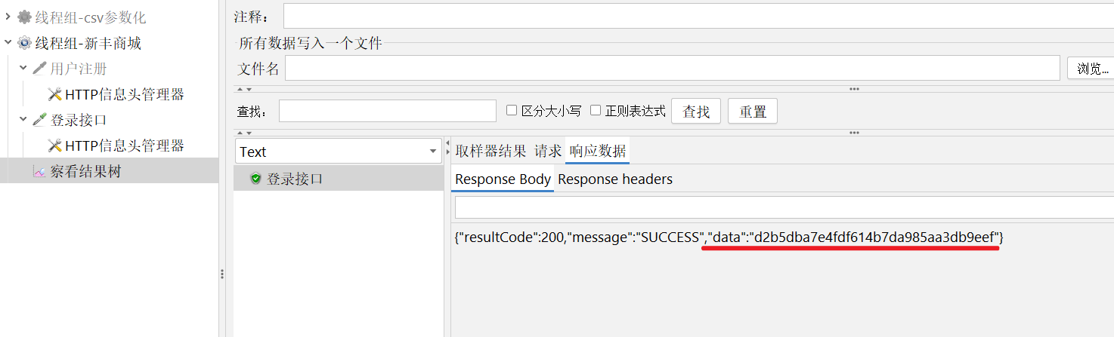
Task: Expand the 线程组-csv参数化 tree node
Action: click(8, 16)
